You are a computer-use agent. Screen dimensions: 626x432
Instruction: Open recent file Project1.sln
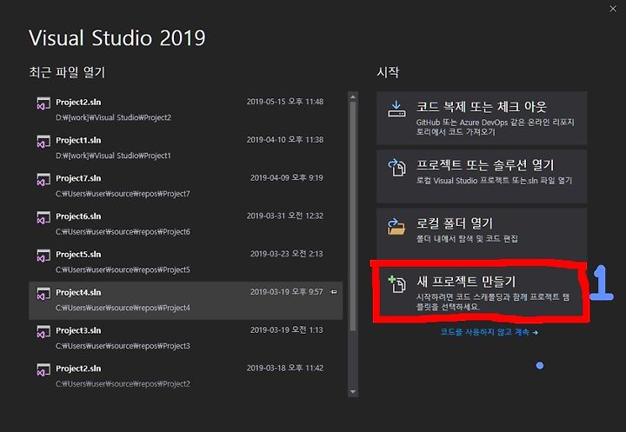click(x=186, y=148)
